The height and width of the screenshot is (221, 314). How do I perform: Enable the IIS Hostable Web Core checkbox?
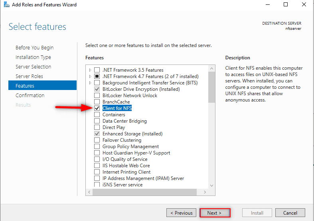click(x=97, y=166)
